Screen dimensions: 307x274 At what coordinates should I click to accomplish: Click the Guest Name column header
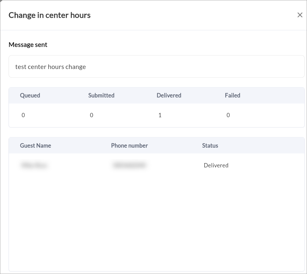tap(35, 146)
